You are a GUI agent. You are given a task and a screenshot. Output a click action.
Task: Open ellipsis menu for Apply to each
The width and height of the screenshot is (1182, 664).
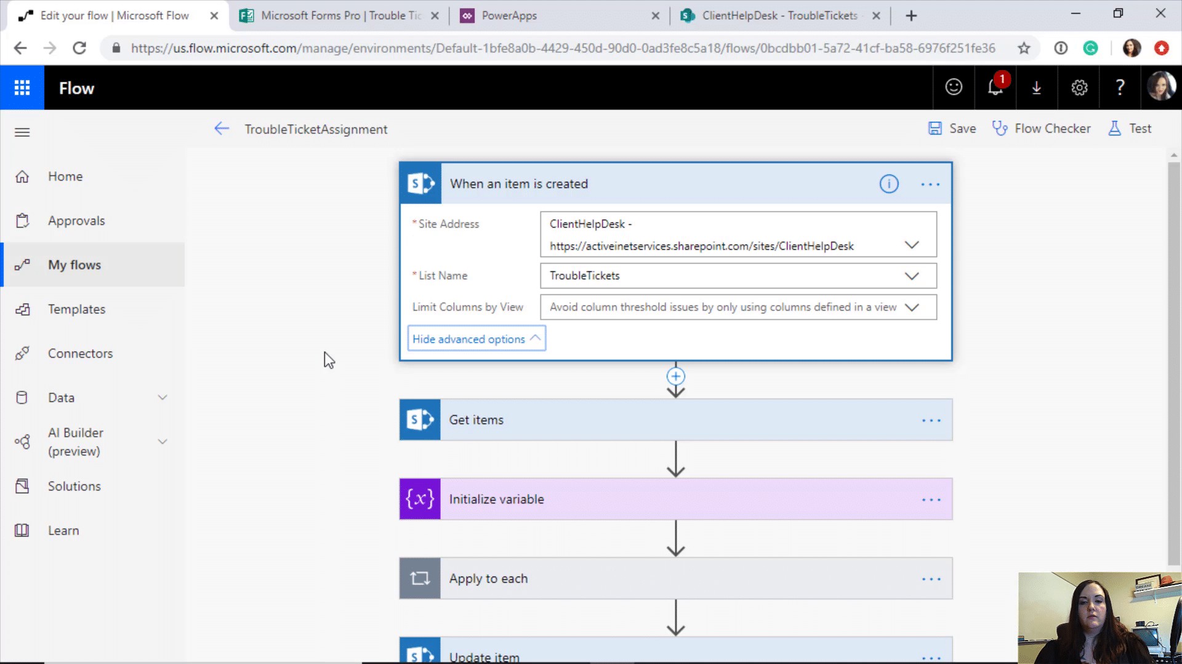tap(931, 579)
